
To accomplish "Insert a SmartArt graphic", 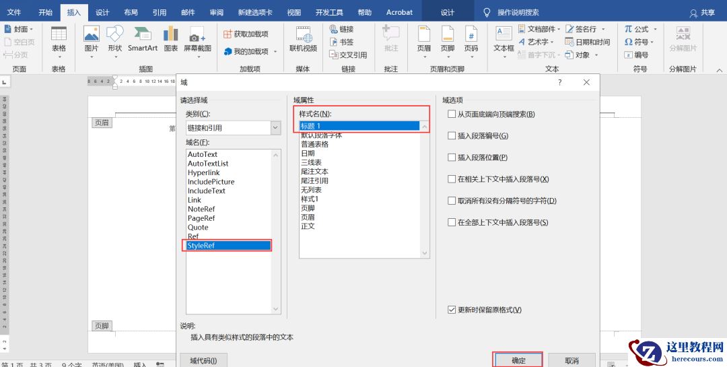I will 142,40.
